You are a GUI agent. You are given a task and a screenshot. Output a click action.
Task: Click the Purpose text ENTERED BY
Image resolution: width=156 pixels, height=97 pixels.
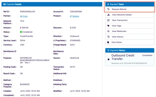pyautogui.click(x=26, y=58)
